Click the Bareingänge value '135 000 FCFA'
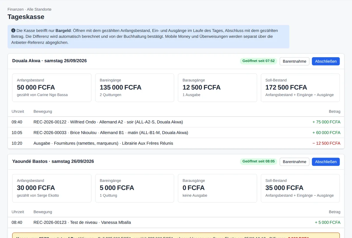The height and width of the screenshot is (238, 352). (121, 87)
